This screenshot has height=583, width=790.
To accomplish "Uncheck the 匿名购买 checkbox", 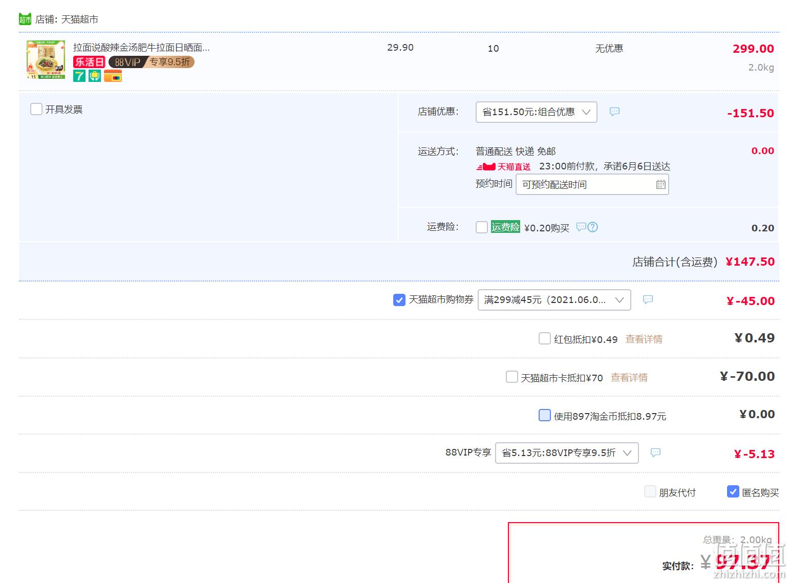I will click(x=733, y=491).
